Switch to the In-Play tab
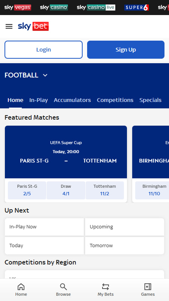This screenshot has width=169, height=301. pos(39,100)
